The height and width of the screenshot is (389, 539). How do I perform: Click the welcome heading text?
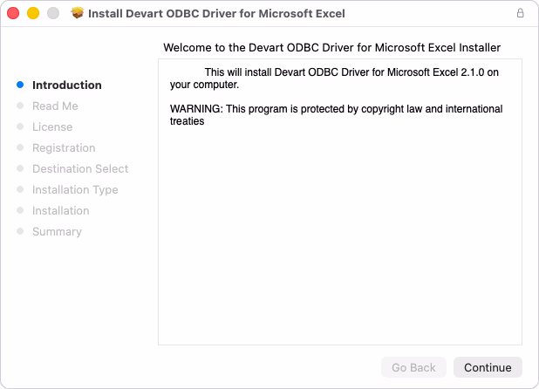point(331,47)
